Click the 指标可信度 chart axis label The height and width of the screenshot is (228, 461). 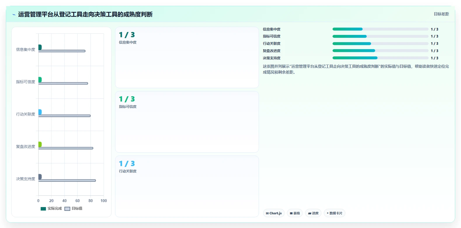25,82
